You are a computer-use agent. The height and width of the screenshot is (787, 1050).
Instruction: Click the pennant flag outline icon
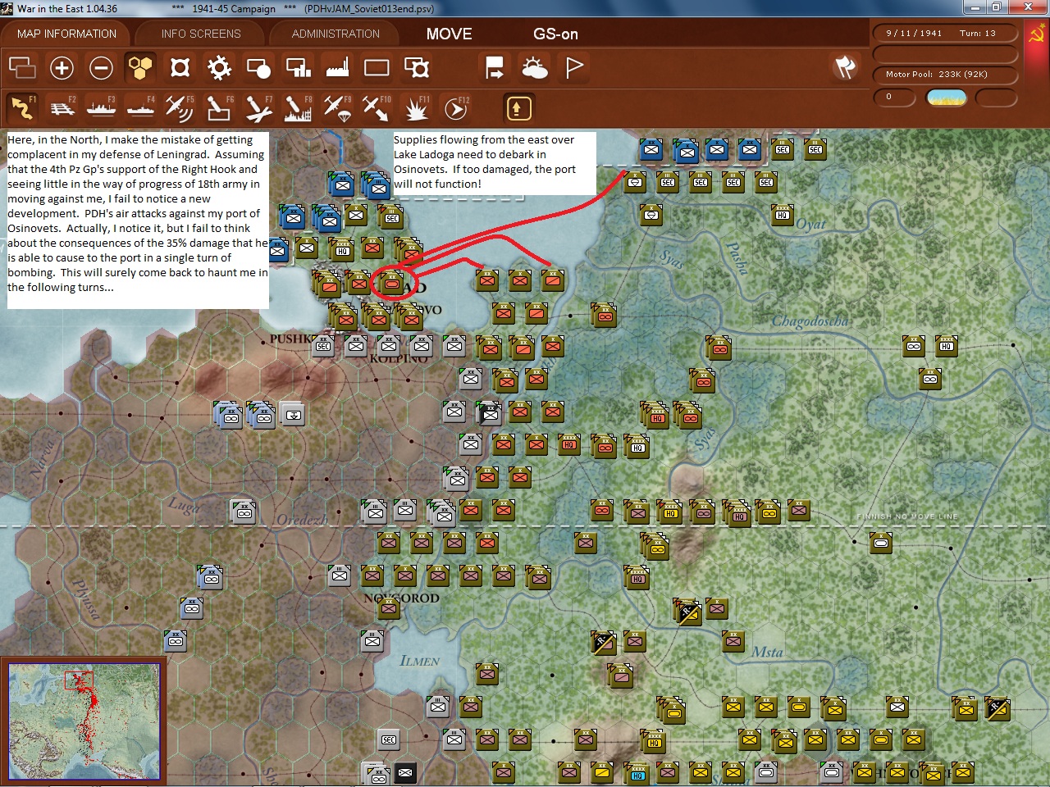pos(574,67)
